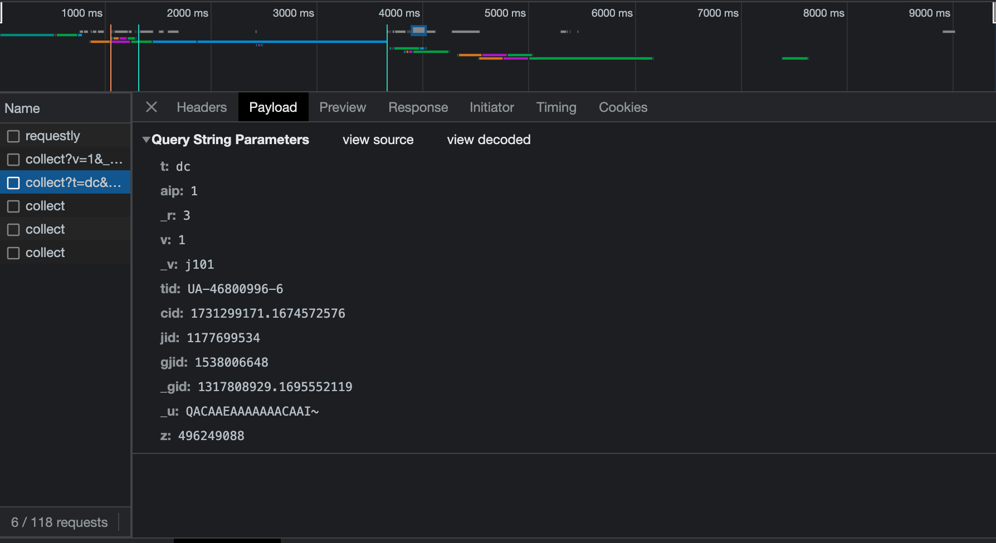View the Cookies tab
Viewport: 996px width, 543px height.
(x=623, y=107)
